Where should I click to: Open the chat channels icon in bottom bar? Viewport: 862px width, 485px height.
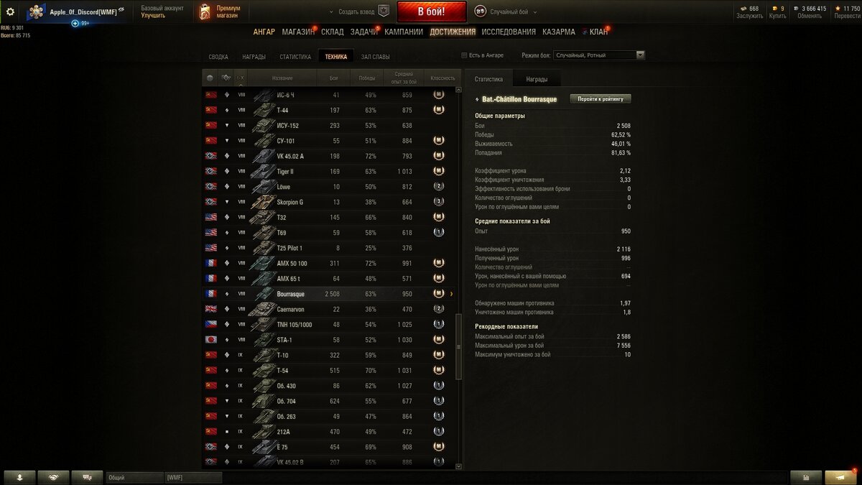click(x=87, y=477)
